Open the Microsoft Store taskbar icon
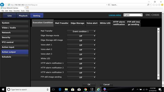 click(73, 89)
